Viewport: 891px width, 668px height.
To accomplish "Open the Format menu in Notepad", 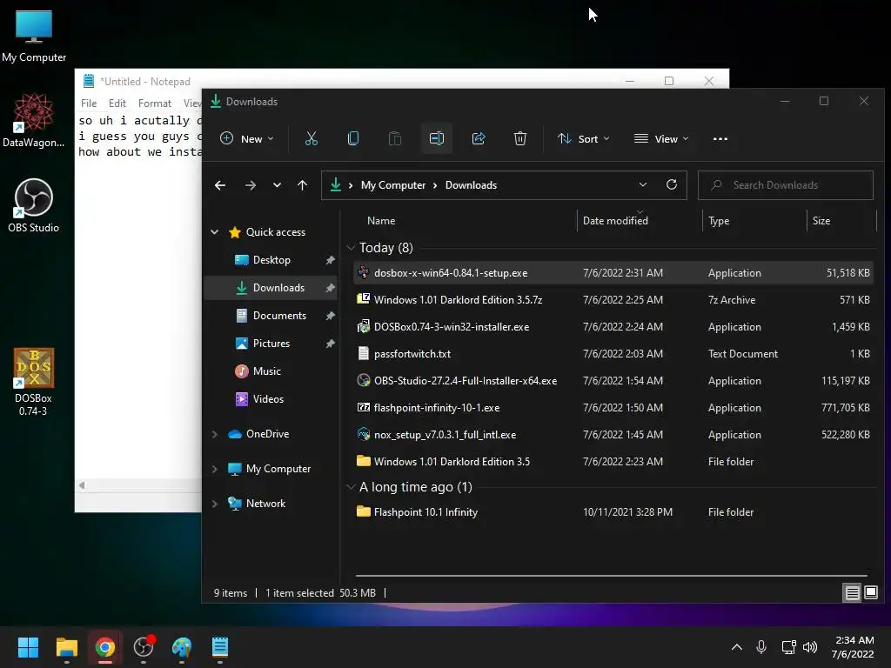I will [x=155, y=103].
